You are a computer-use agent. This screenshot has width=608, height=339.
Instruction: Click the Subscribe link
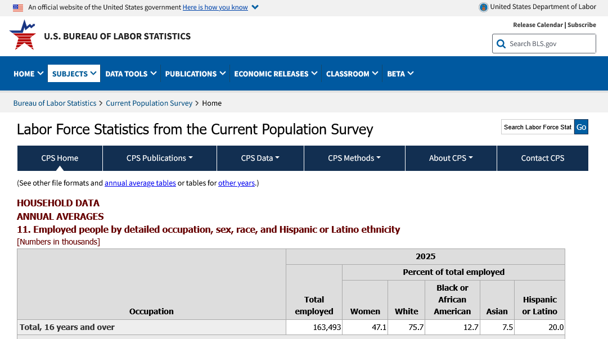pyautogui.click(x=582, y=25)
